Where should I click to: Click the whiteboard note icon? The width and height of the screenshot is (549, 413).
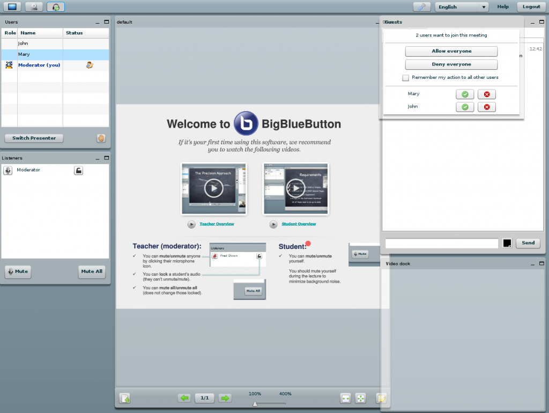pyautogui.click(x=381, y=399)
